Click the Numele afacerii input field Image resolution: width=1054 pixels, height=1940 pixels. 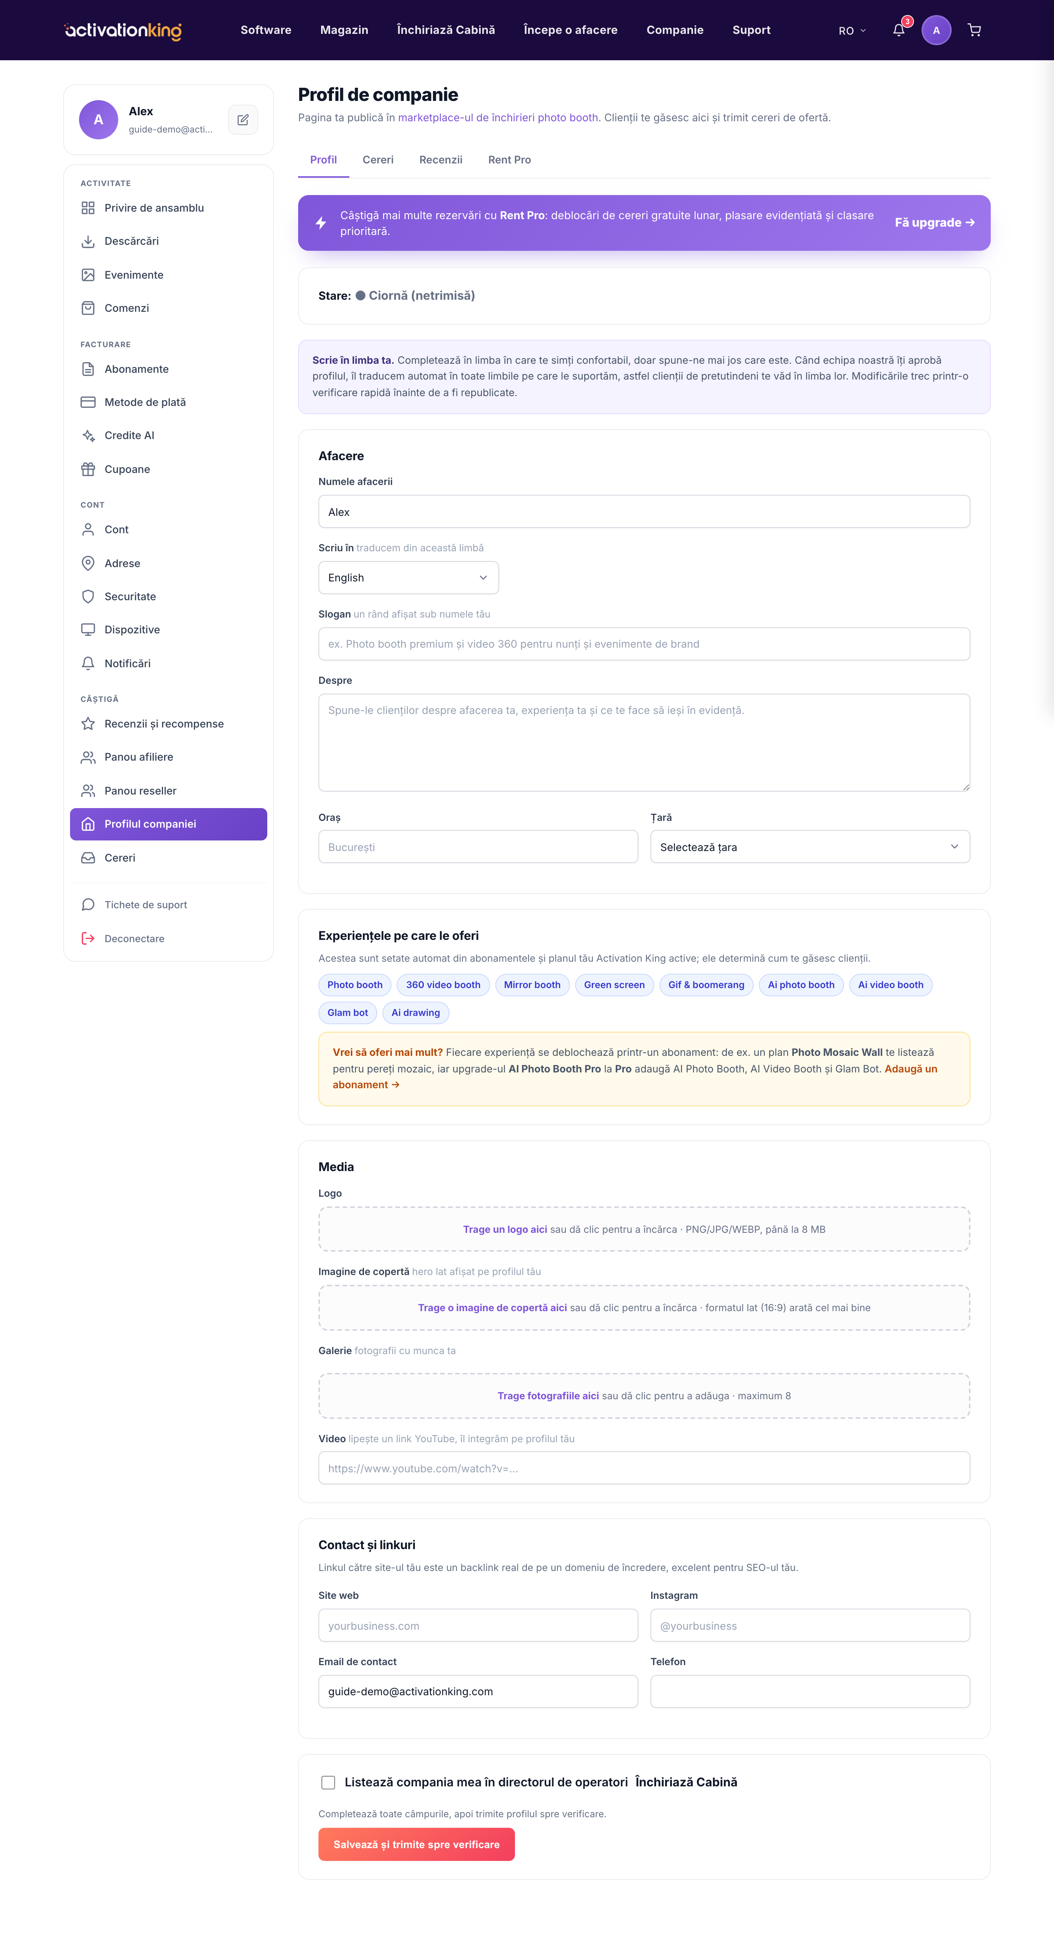point(644,512)
